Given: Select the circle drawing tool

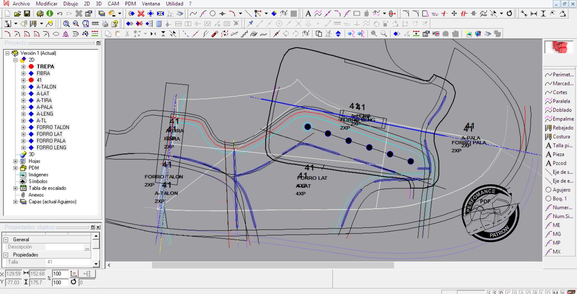Looking at the screenshot, I should (x=212, y=13).
